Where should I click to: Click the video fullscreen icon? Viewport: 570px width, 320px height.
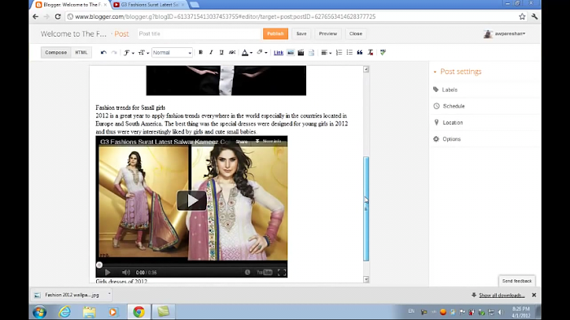pyautogui.click(x=282, y=272)
